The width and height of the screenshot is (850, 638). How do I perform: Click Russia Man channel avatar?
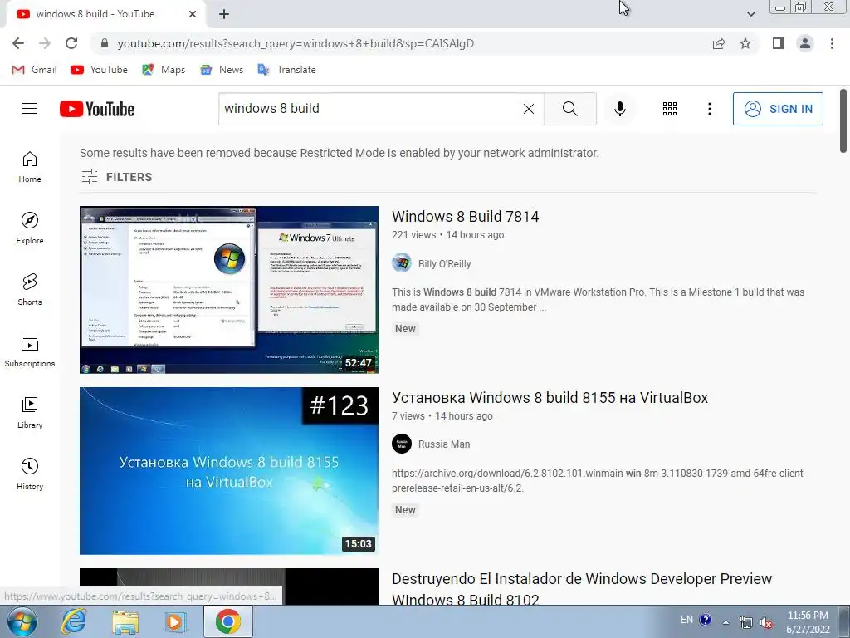[402, 444]
